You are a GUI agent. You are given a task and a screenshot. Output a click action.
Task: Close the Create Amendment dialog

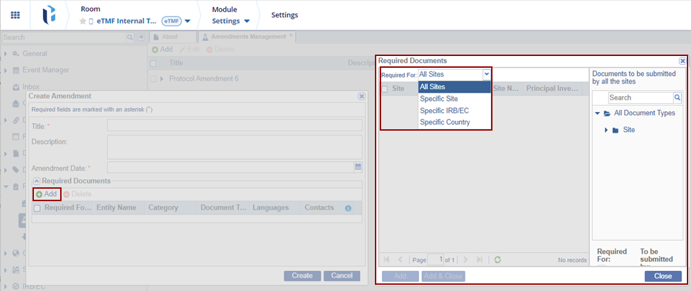pyautogui.click(x=361, y=97)
